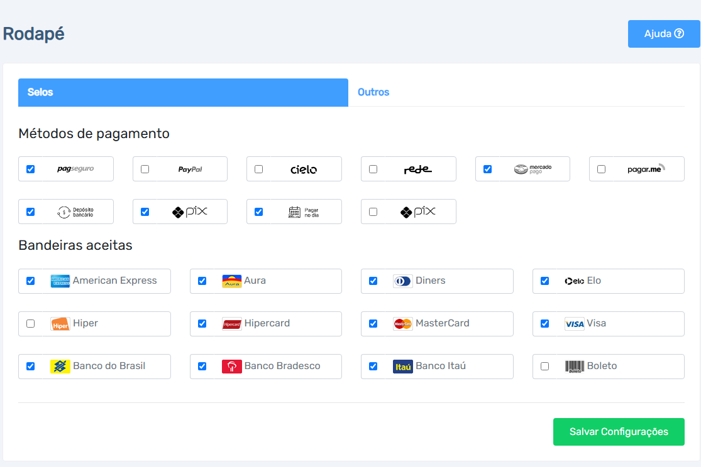Click the Elo card logo
The image size is (701, 467).
[x=575, y=281]
